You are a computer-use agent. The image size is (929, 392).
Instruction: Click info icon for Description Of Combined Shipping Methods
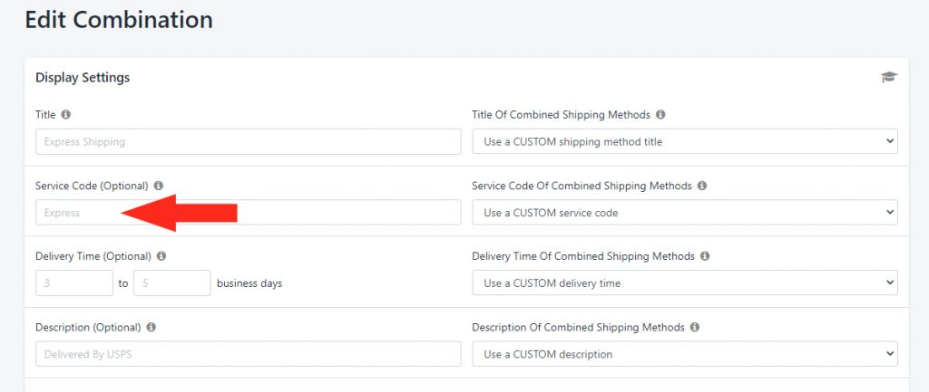pyautogui.click(x=695, y=327)
